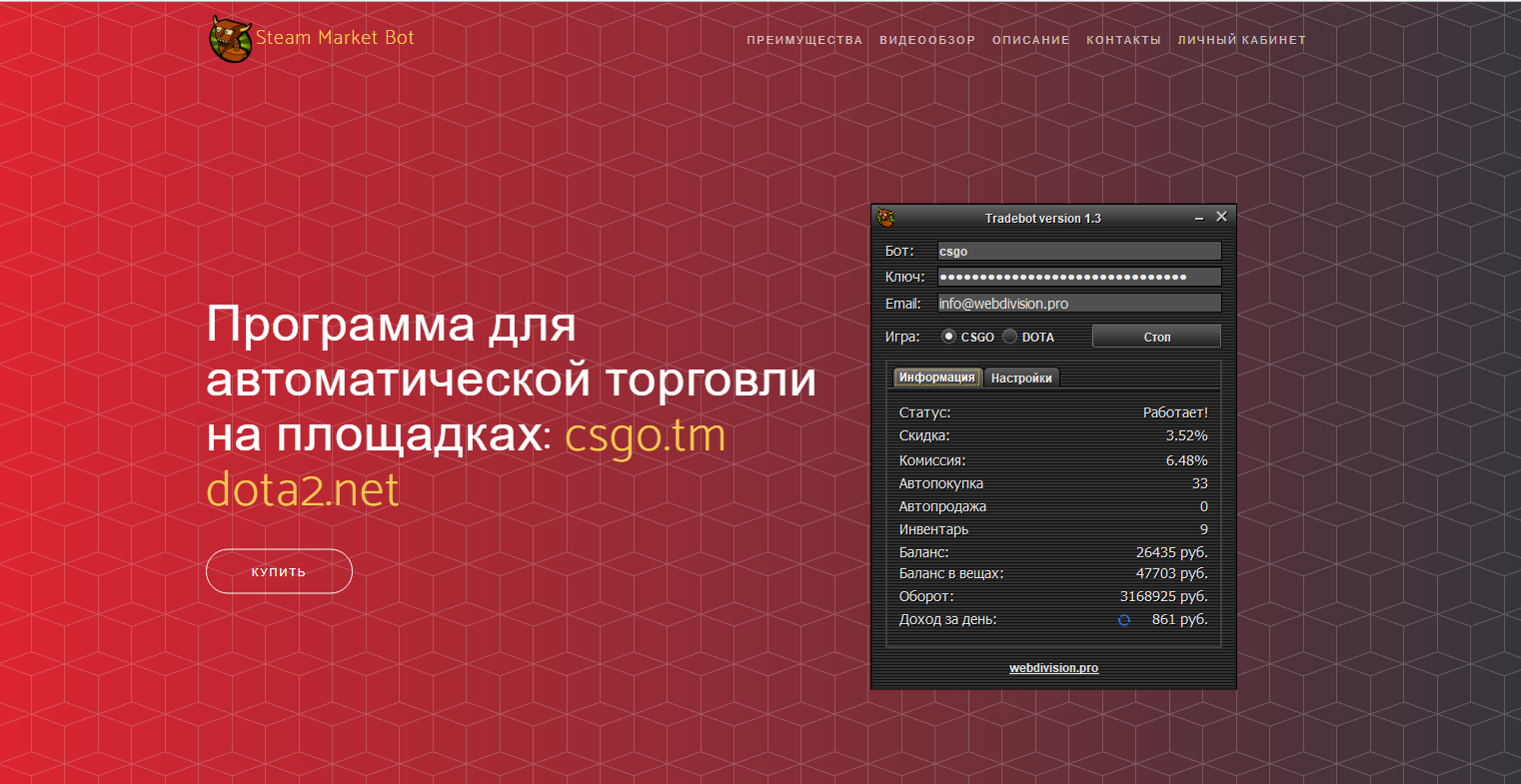Go to the ВИДЕООБЗОР section
Viewport: 1521px width, 784px height.
tap(927, 40)
